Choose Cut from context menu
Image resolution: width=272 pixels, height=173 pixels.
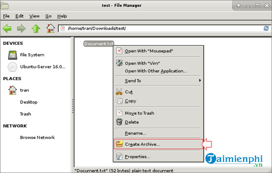point(158,92)
